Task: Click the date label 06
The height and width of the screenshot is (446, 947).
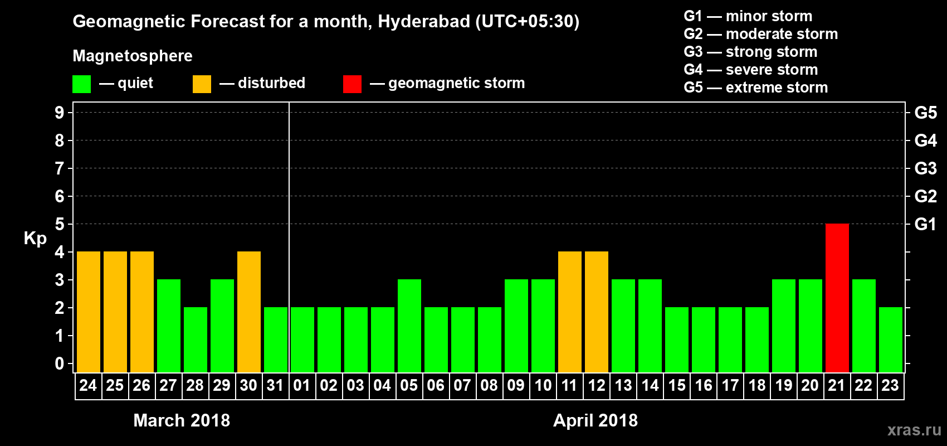Action: [x=436, y=385]
